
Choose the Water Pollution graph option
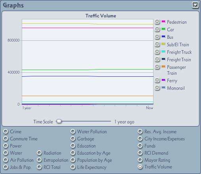click(73, 132)
